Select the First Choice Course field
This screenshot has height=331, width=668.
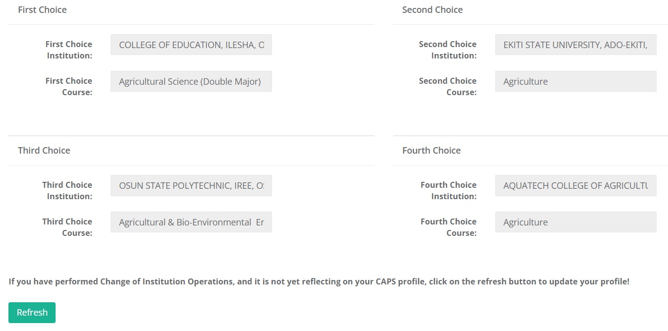click(191, 81)
